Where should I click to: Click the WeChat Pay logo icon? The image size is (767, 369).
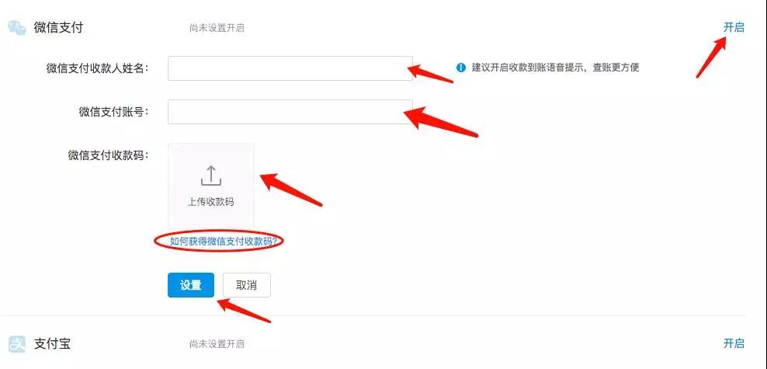(17, 28)
